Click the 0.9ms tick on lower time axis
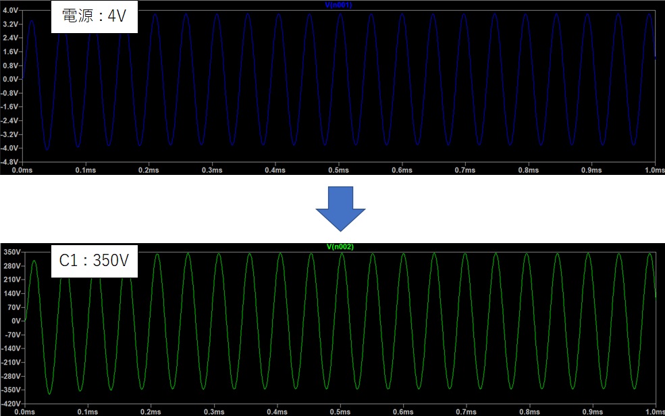The height and width of the screenshot is (416, 665). 592,411
